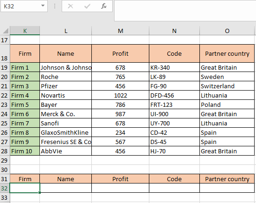Screen dimensions: 256x203
Task: Select the profit value 234
Action: point(120,132)
